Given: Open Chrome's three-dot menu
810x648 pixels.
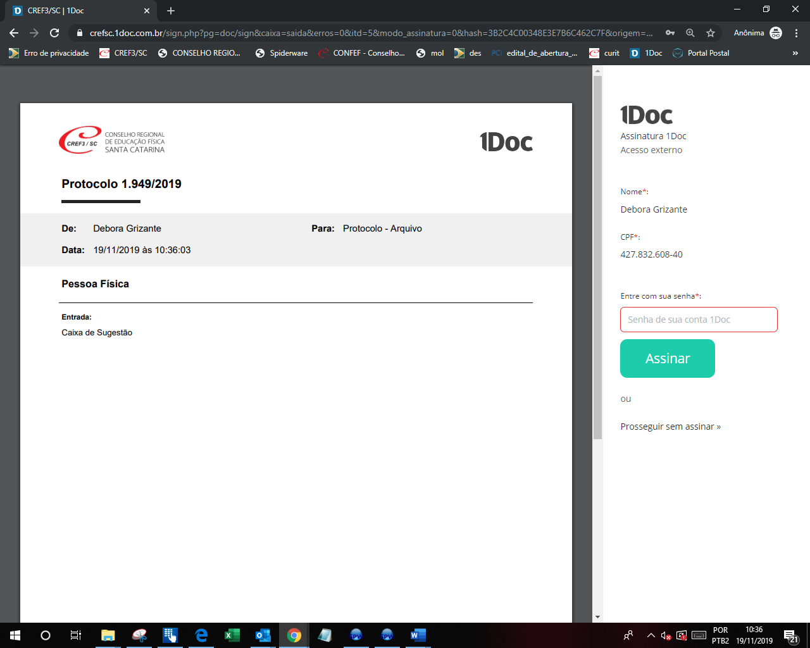Looking at the screenshot, I should click(797, 33).
